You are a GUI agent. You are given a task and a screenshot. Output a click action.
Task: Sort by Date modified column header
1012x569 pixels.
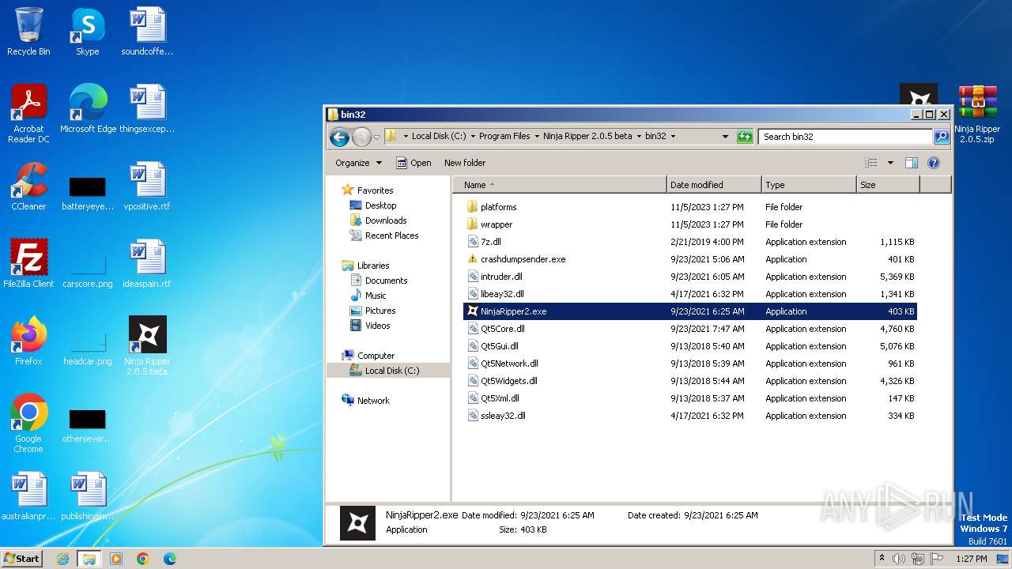[x=715, y=185]
